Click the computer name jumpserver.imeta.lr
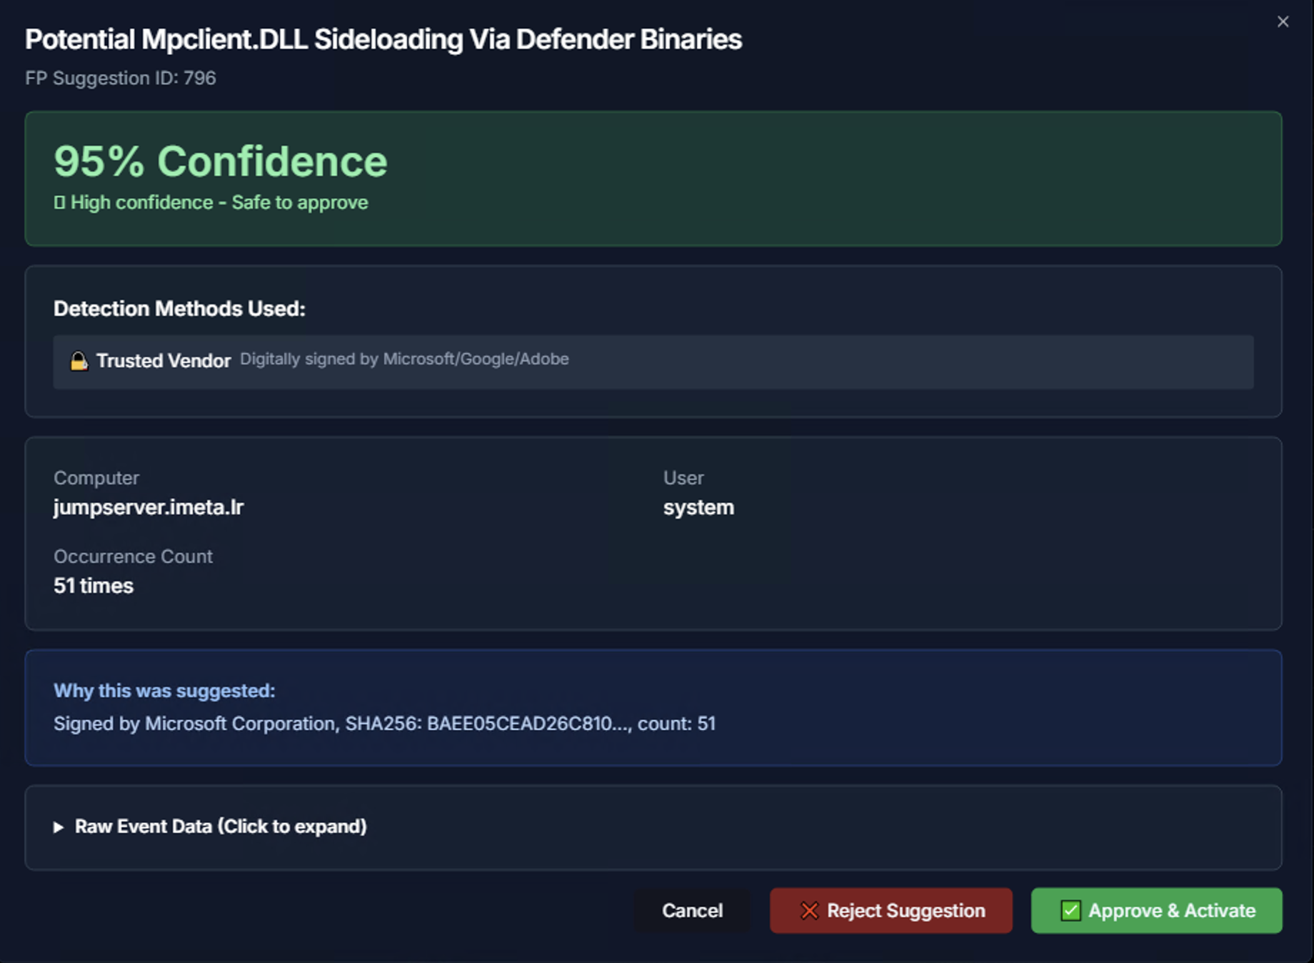Viewport: 1314px width, 963px height. 149,507
